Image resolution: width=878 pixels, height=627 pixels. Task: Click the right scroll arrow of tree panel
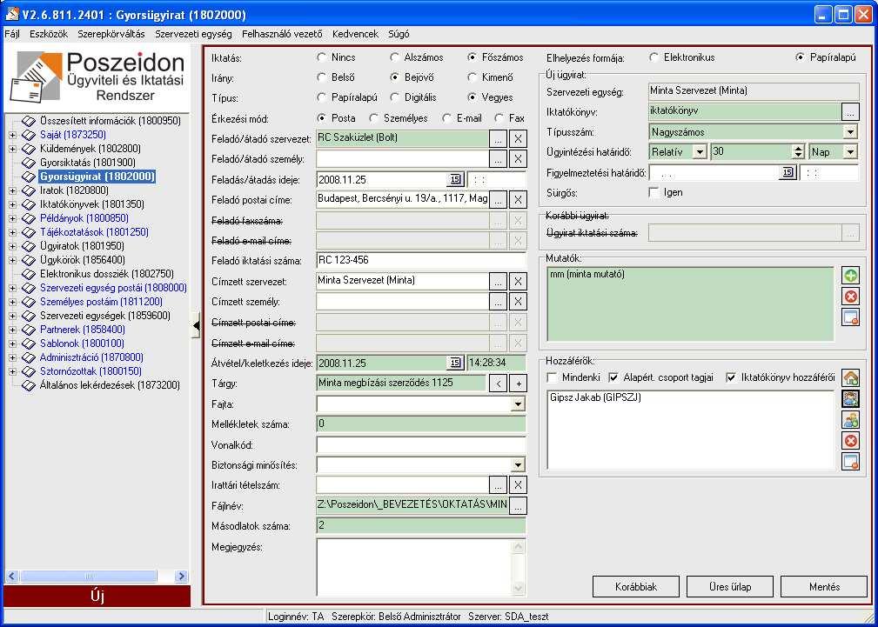(181, 576)
